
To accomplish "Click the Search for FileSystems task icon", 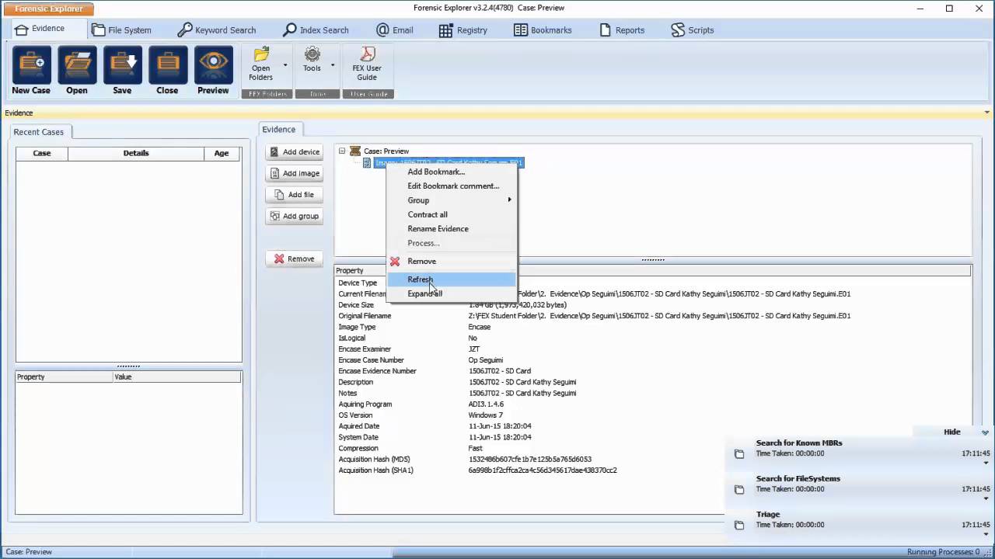I will coord(739,490).
